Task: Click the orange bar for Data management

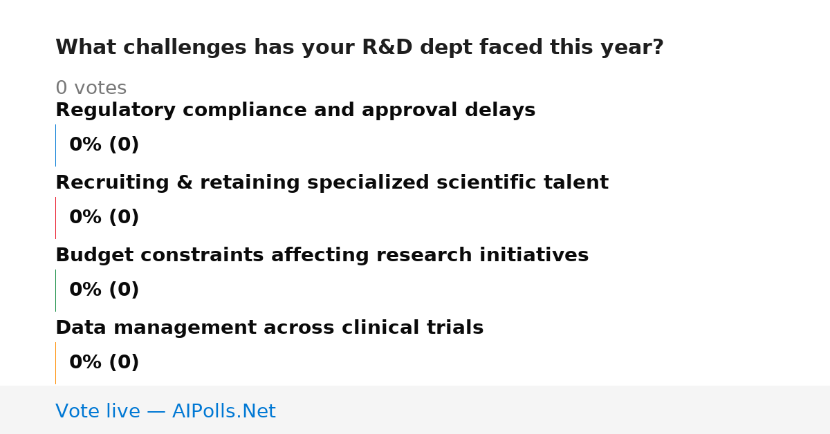Action: point(55,363)
